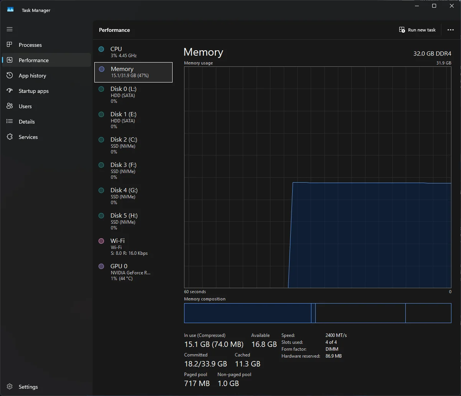Go to Startup apps page label
461x396 pixels.
pyautogui.click(x=34, y=91)
